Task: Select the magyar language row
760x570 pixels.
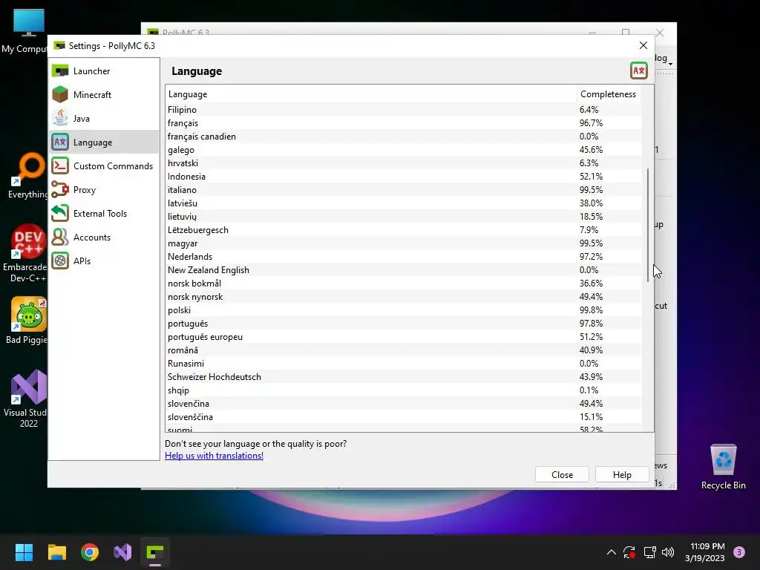Action: point(404,243)
